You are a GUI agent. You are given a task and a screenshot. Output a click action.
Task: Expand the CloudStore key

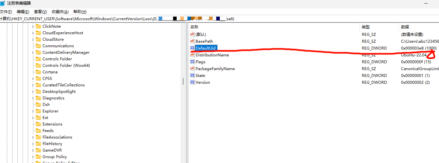click(x=33, y=39)
